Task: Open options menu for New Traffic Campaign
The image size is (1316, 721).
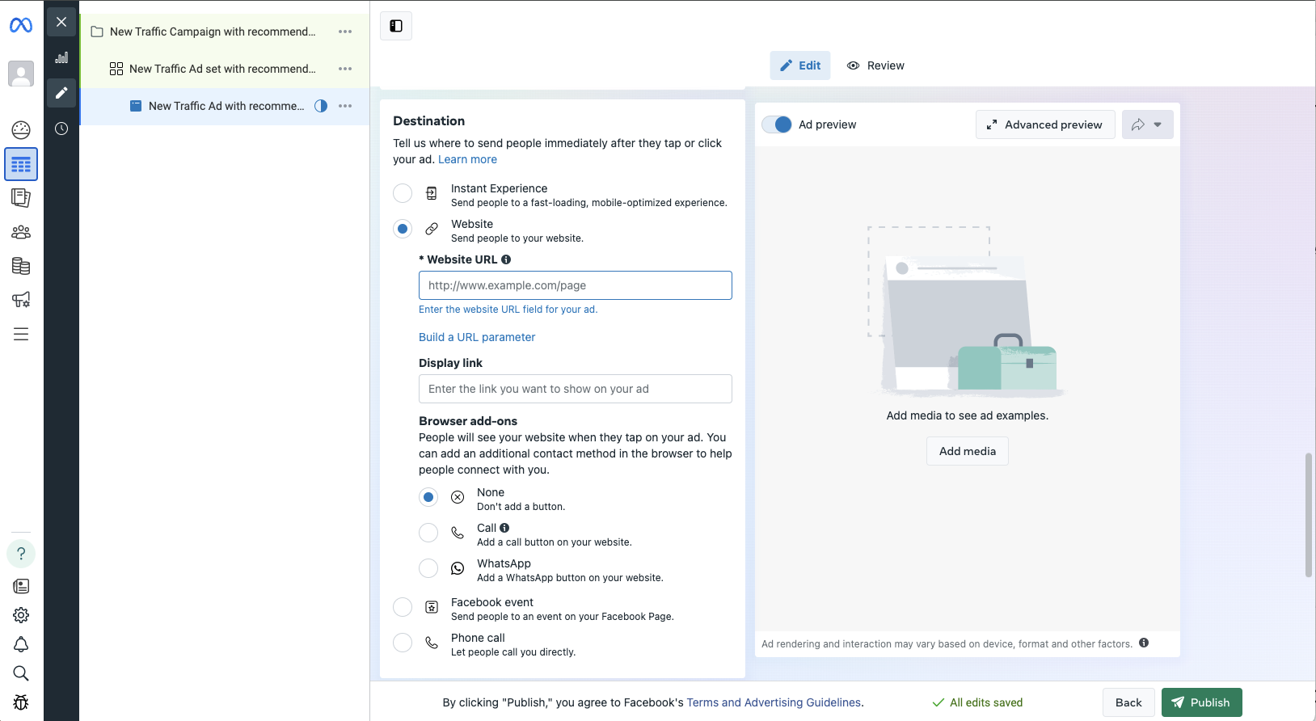Action: tap(345, 32)
